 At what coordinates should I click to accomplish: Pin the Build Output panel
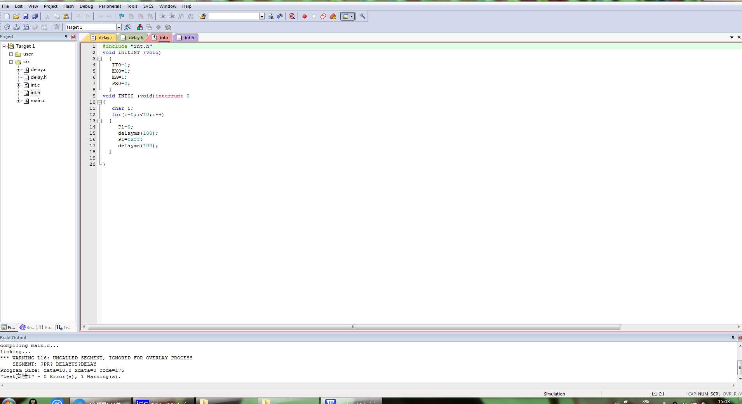[x=733, y=338]
